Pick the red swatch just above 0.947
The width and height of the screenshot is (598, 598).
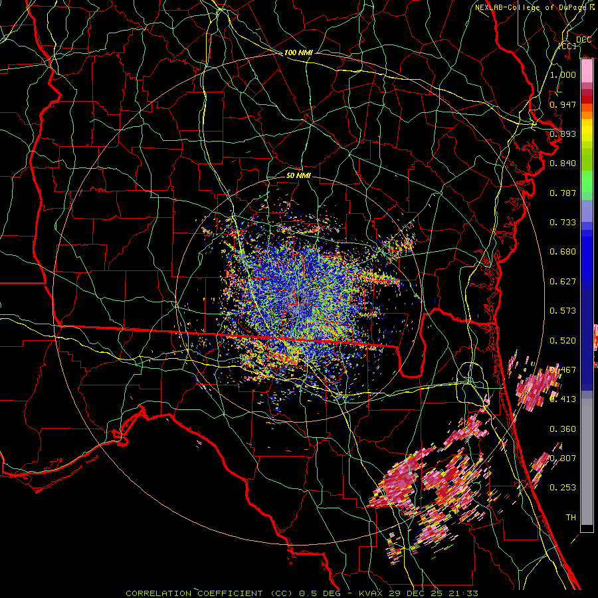click(x=587, y=100)
